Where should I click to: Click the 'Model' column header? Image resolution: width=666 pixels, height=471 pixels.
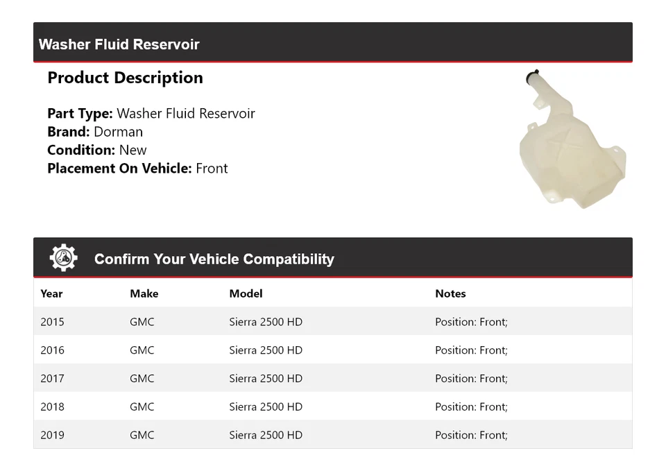click(x=246, y=293)
